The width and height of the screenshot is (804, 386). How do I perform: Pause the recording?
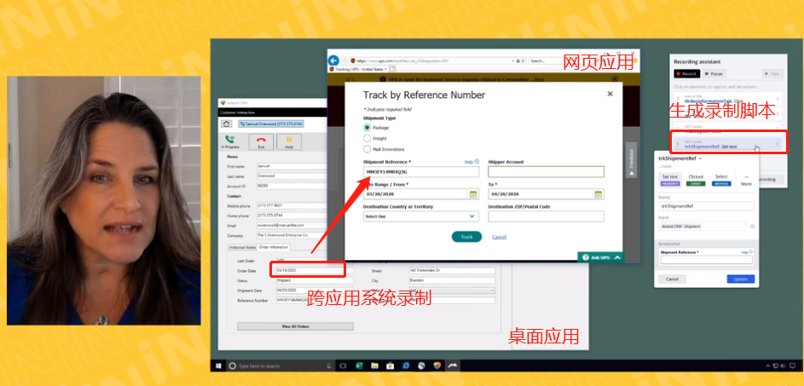[714, 74]
